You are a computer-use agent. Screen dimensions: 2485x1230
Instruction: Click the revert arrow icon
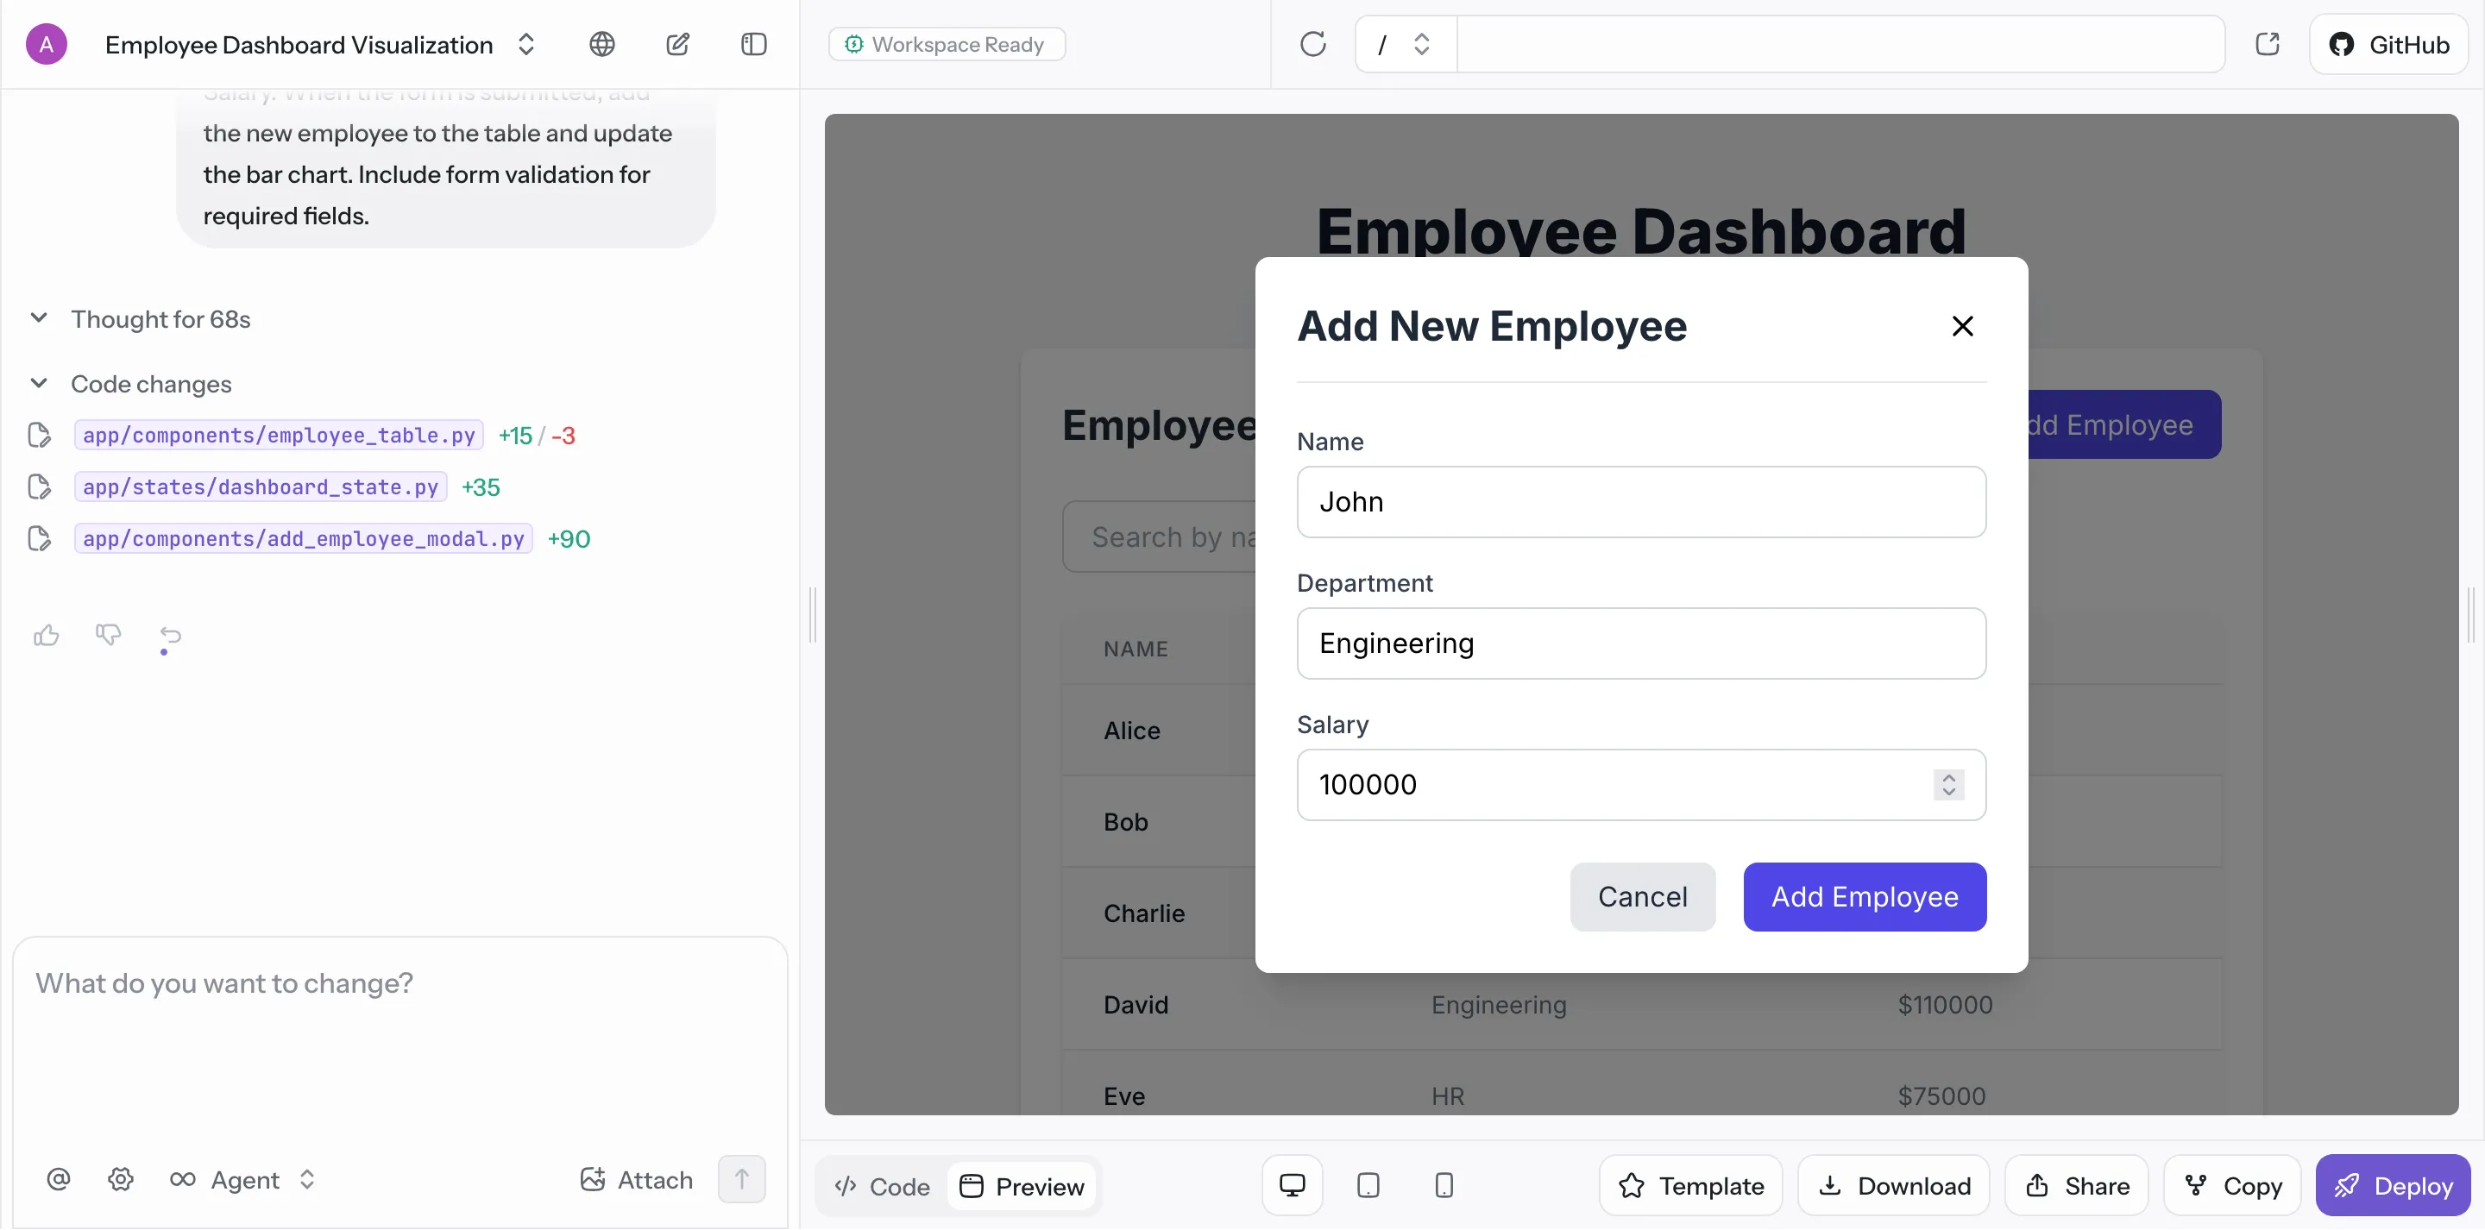point(170,635)
